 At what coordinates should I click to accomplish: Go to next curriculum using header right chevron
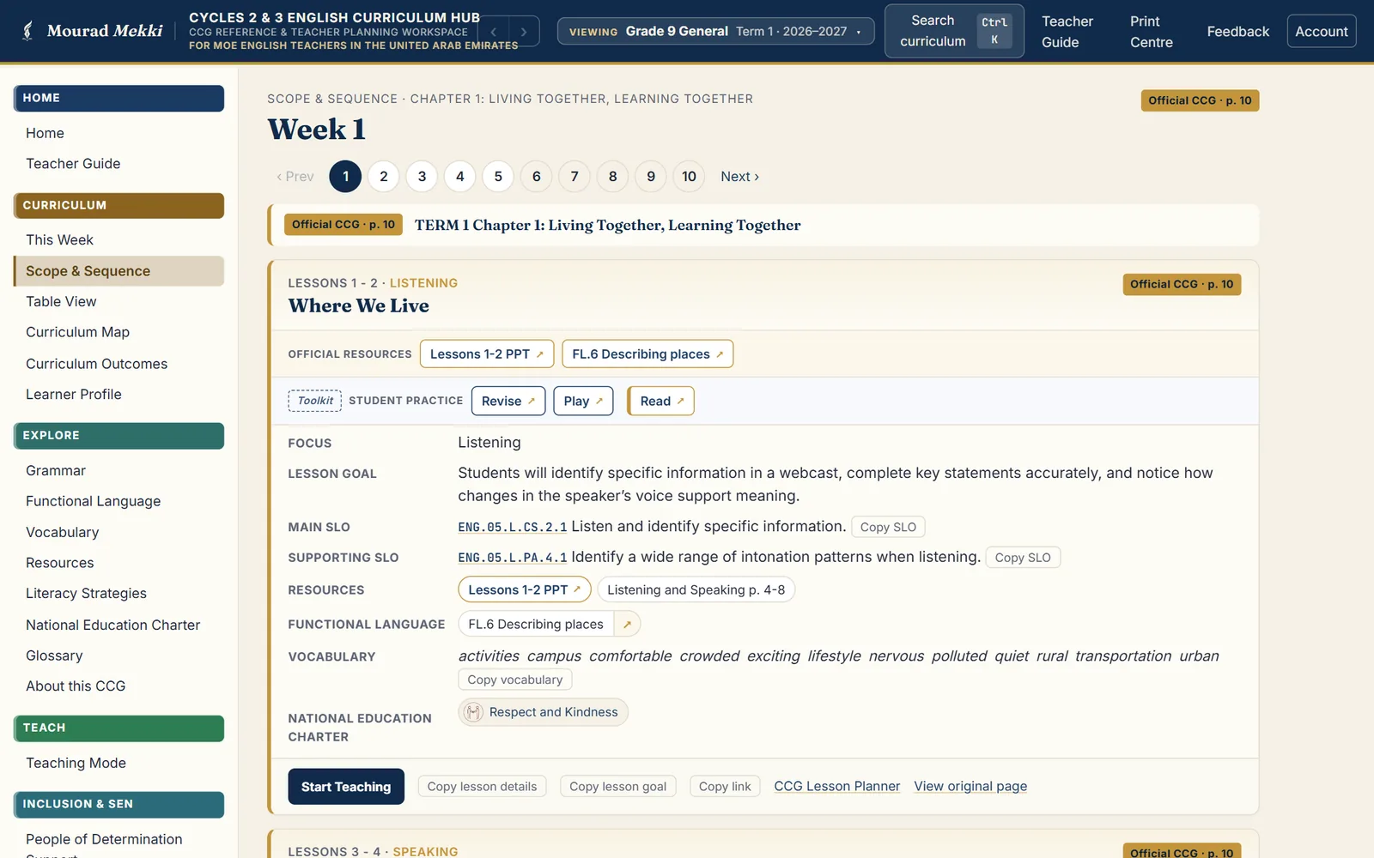(524, 32)
